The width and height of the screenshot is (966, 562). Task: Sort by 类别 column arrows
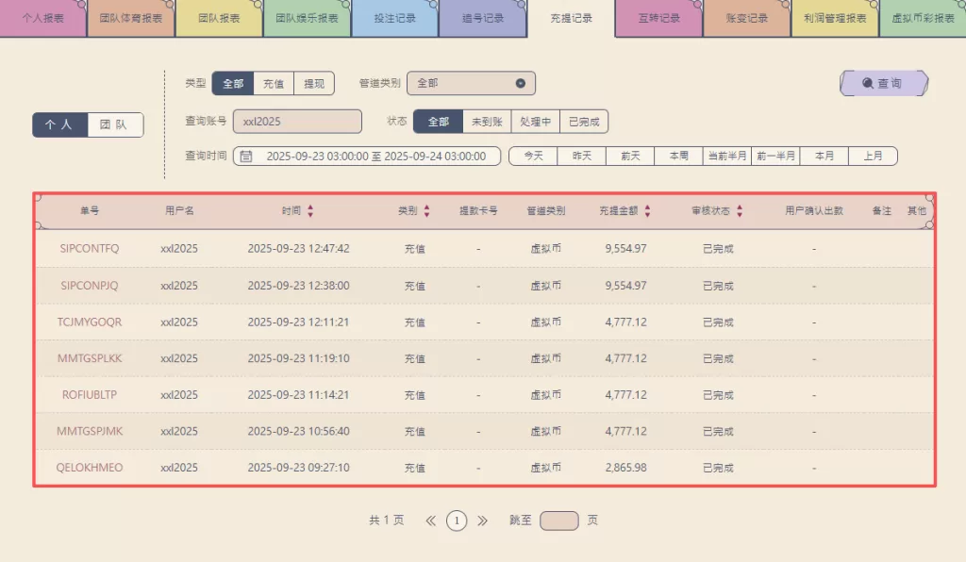426,211
